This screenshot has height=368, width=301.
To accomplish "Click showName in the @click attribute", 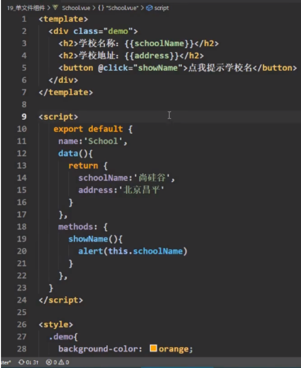I will click(158, 68).
